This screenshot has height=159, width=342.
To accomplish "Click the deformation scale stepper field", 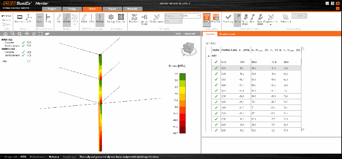I will pyautogui.click(x=299, y=16).
